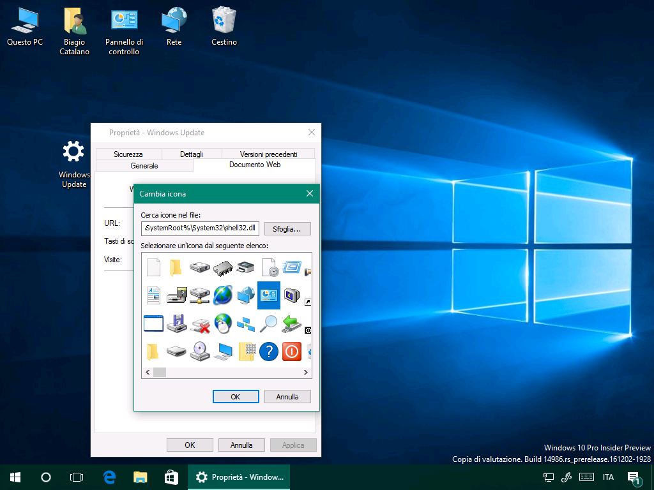Screen dimensions: 654x490
Task: Choose the floppy disk drive icon
Action: [177, 323]
